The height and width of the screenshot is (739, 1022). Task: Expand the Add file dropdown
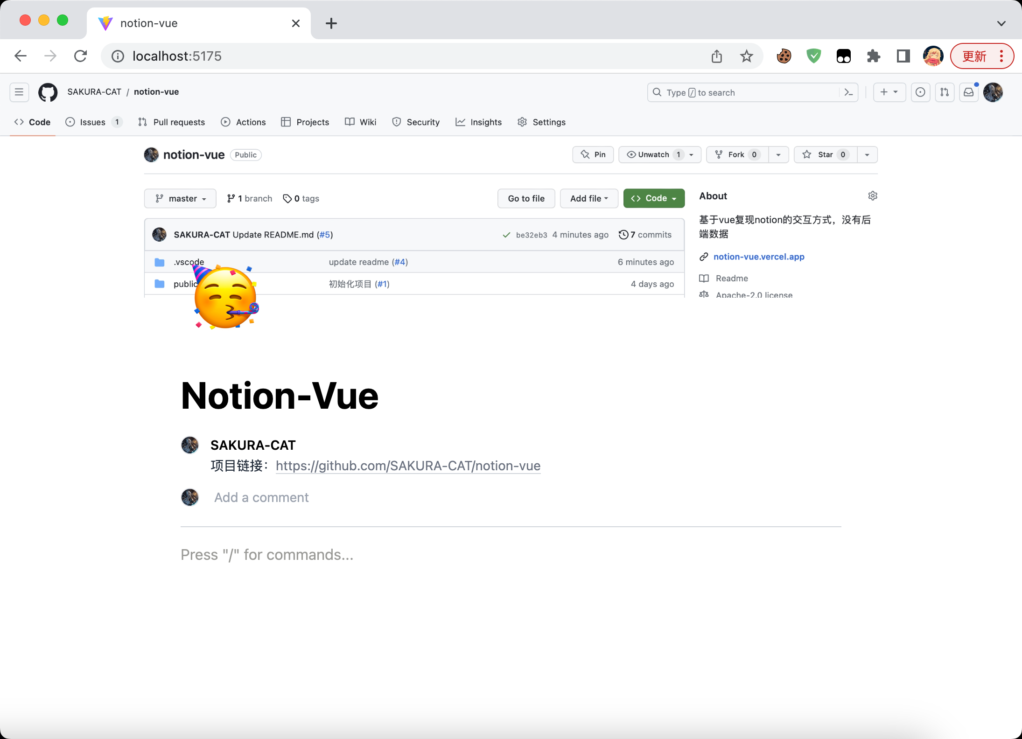tap(589, 198)
